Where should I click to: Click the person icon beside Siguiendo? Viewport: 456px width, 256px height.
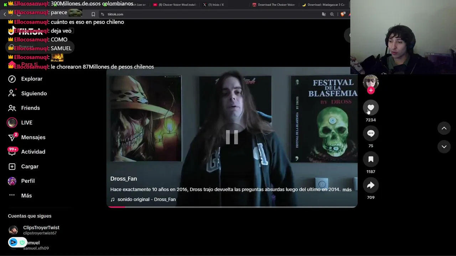click(x=12, y=93)
